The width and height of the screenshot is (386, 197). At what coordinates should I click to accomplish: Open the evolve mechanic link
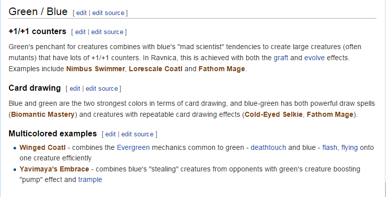pyautogui.click(x=314, y=58)
